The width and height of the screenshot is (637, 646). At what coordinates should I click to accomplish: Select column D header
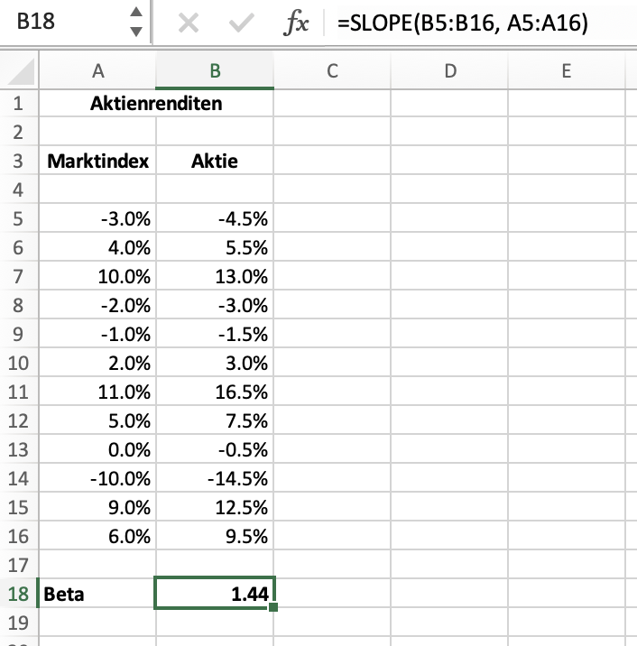pos(449,71)
